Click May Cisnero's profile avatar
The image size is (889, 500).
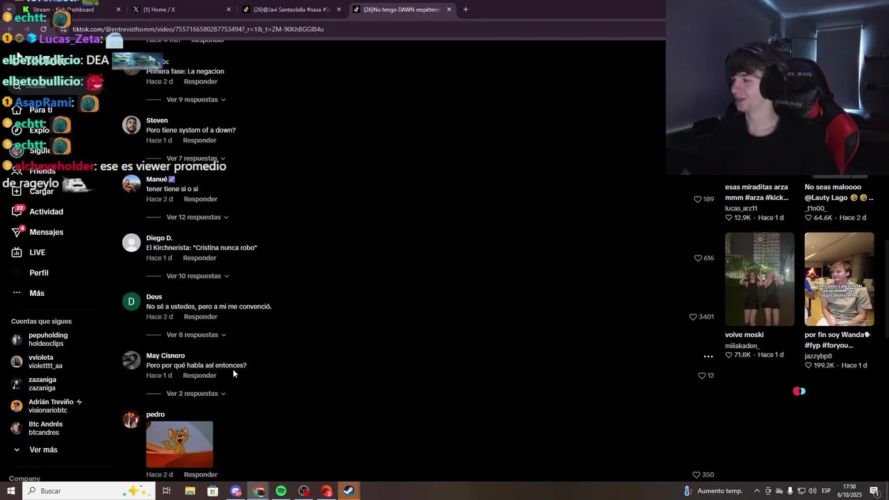(x=131, y=360)
